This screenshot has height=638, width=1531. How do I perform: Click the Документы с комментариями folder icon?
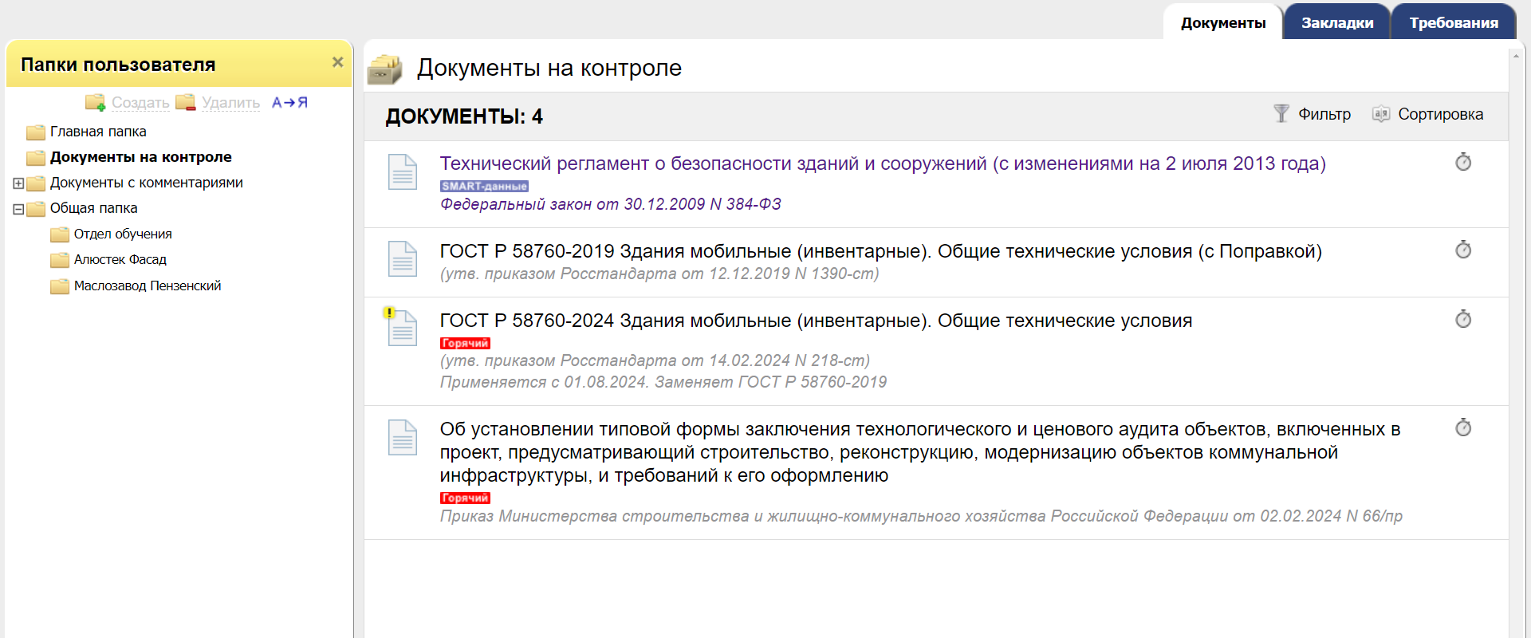(x=36, y=183)
